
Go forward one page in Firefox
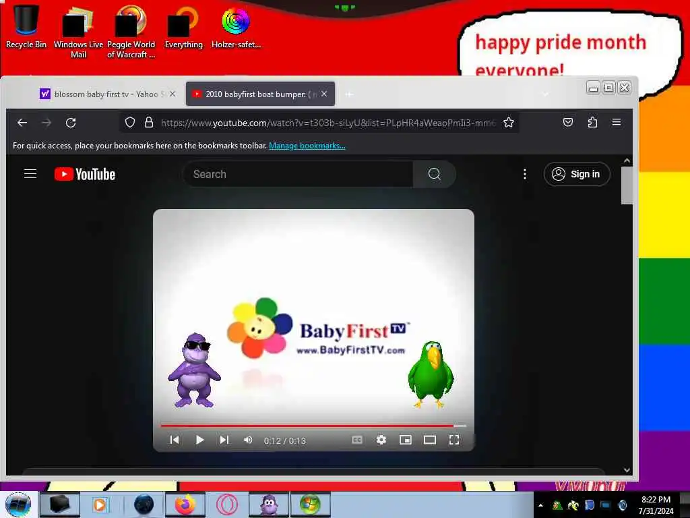[46, 123]
